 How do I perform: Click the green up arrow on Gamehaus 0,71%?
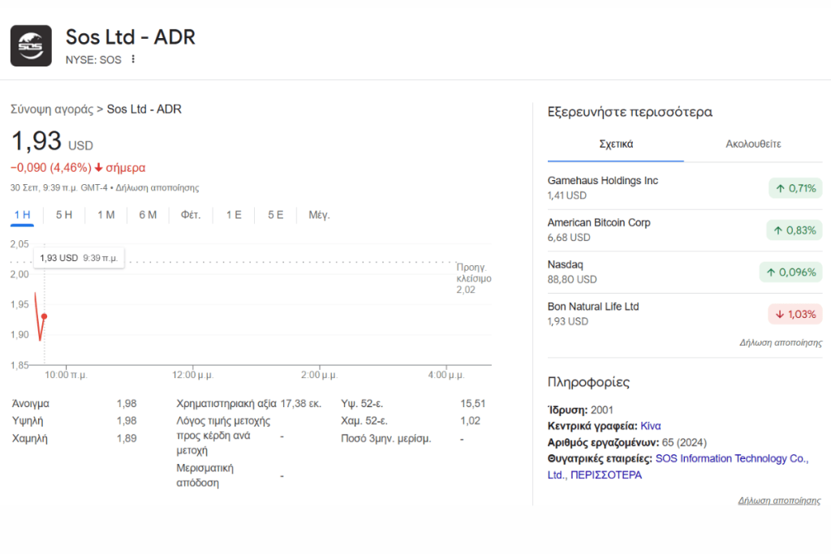(780, 188)
